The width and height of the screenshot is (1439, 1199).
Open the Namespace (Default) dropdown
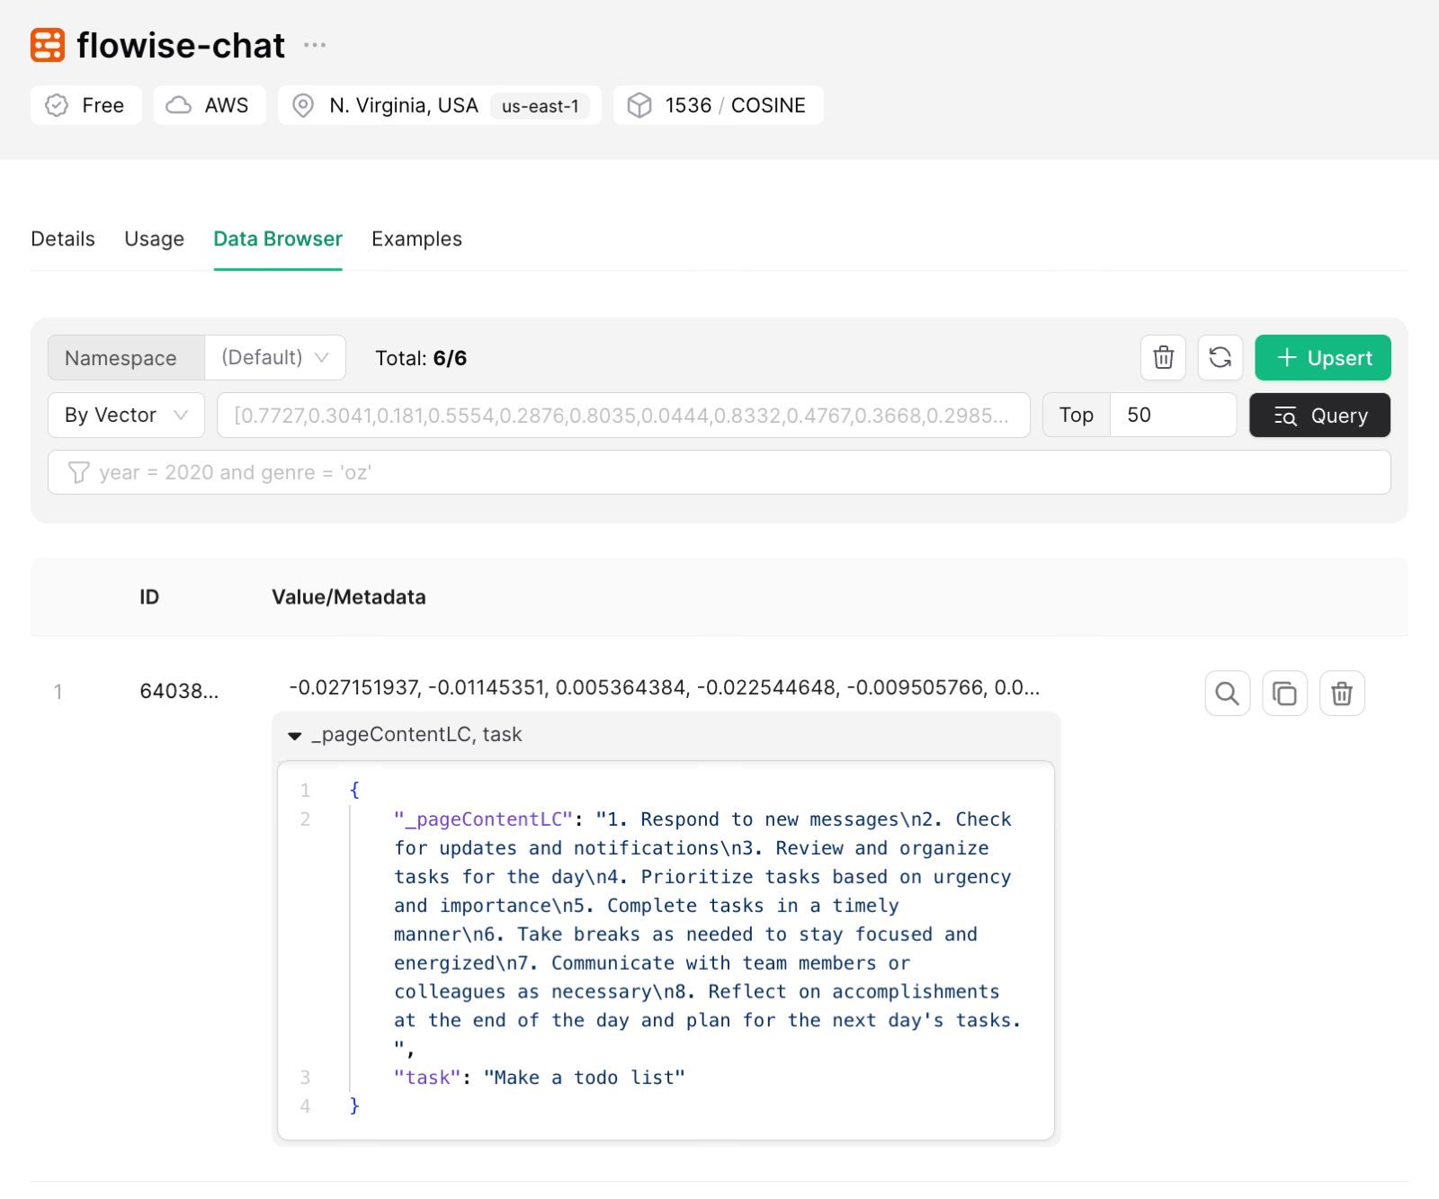(274, 358)
